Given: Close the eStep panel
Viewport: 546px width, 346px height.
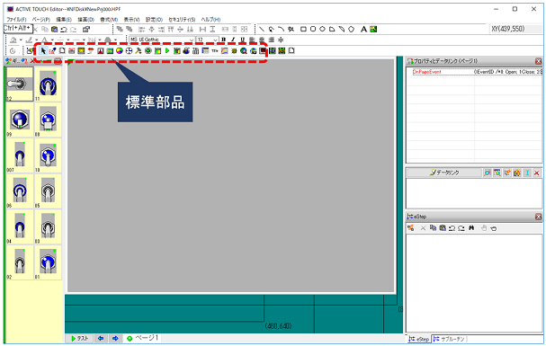Looking at the screenshot, I should 538,217.
